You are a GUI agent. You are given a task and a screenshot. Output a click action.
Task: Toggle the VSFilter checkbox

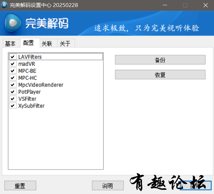pos(13,99)
